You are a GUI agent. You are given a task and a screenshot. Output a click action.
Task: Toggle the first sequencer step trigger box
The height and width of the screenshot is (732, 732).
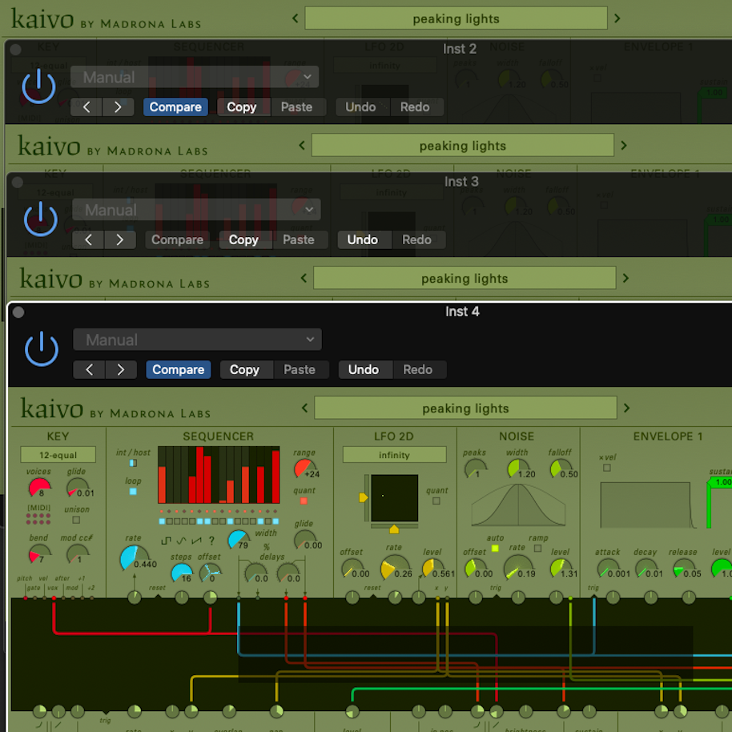coord(162,521)
